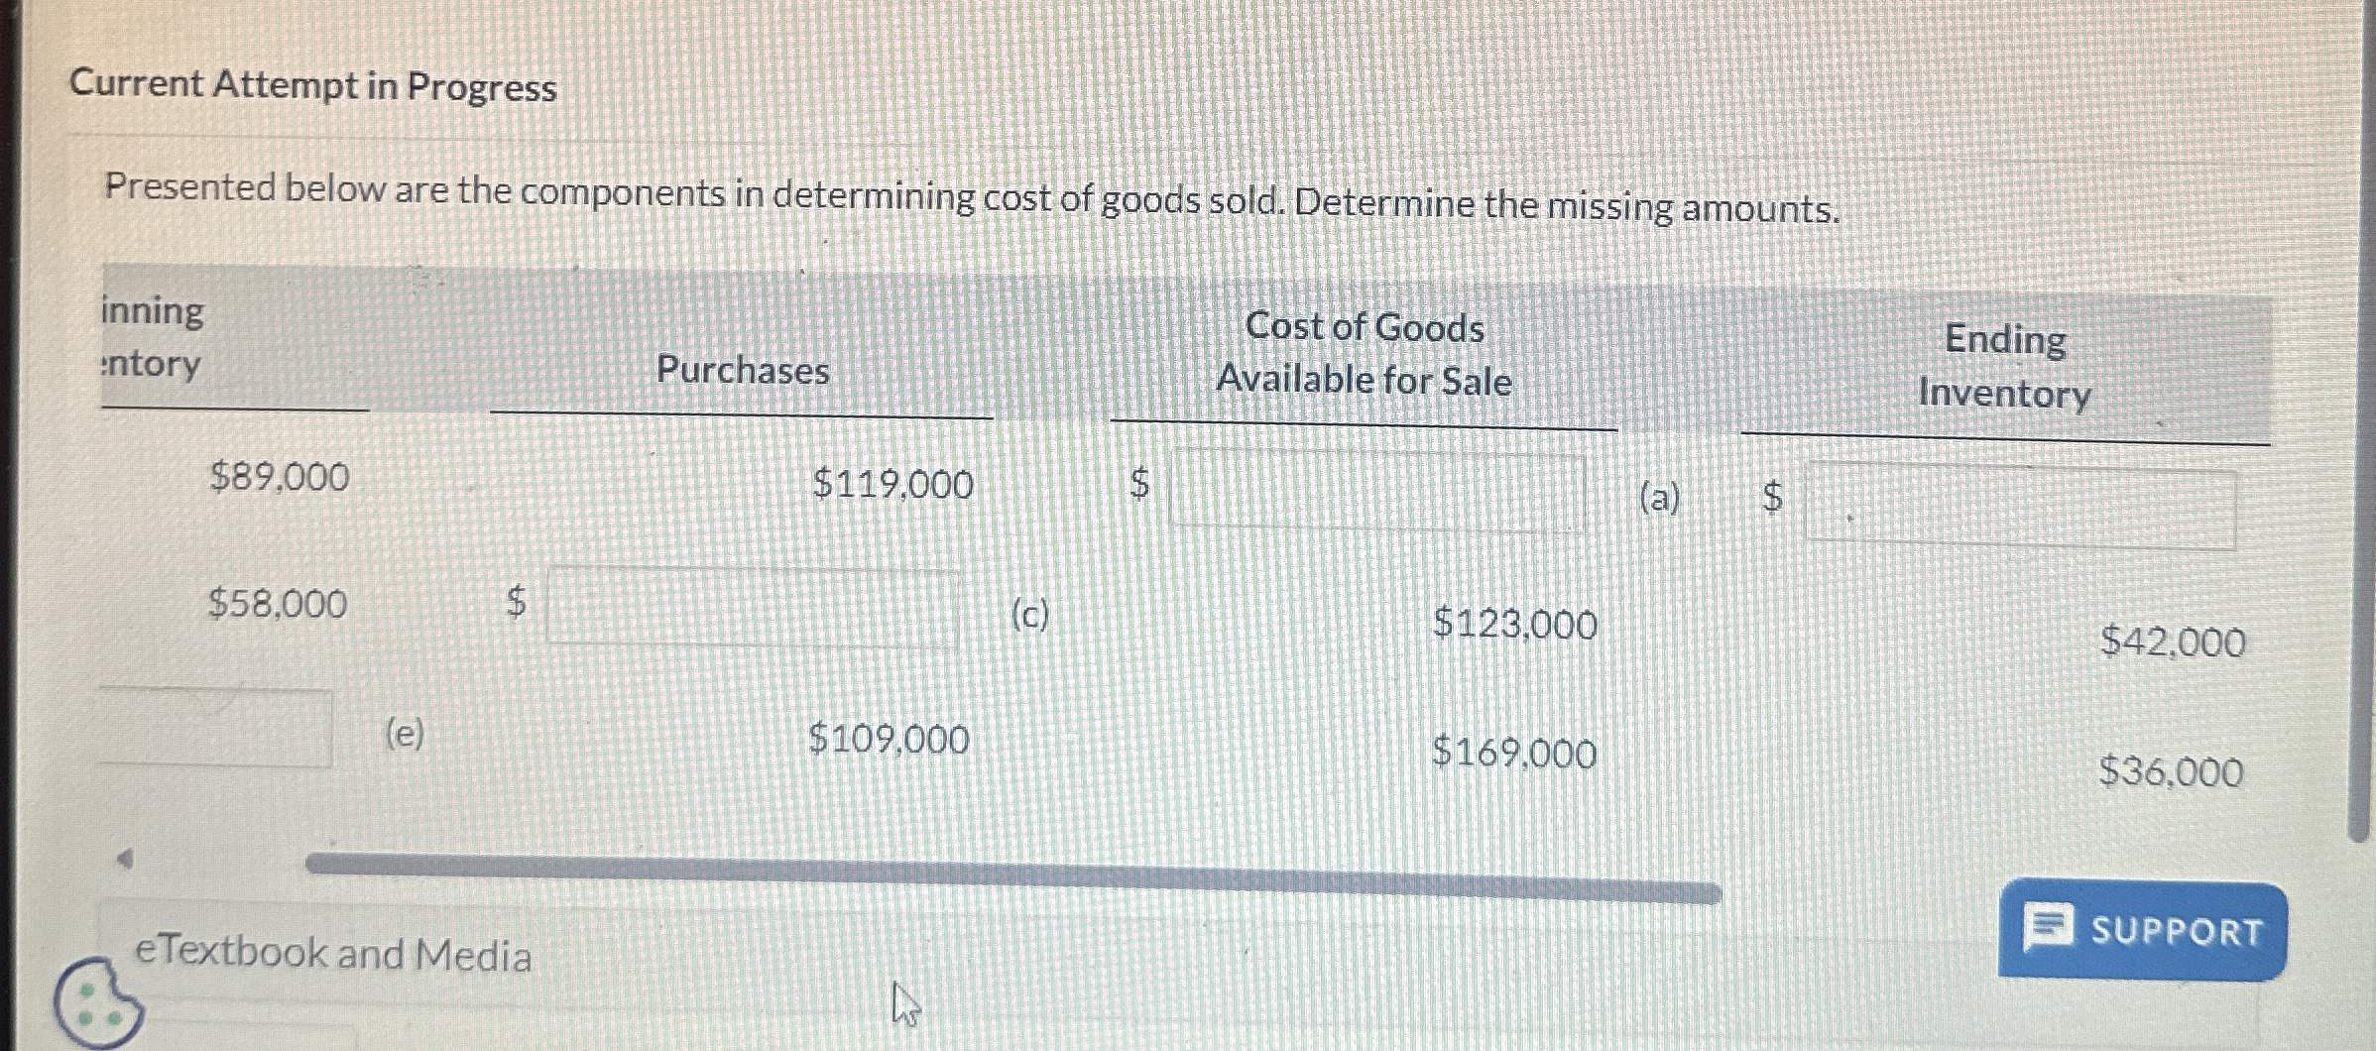The width and height of the screenshot is (2376, 1051).
Task: Select the $89,000 beginning inventory value
Action: point(280,478)
